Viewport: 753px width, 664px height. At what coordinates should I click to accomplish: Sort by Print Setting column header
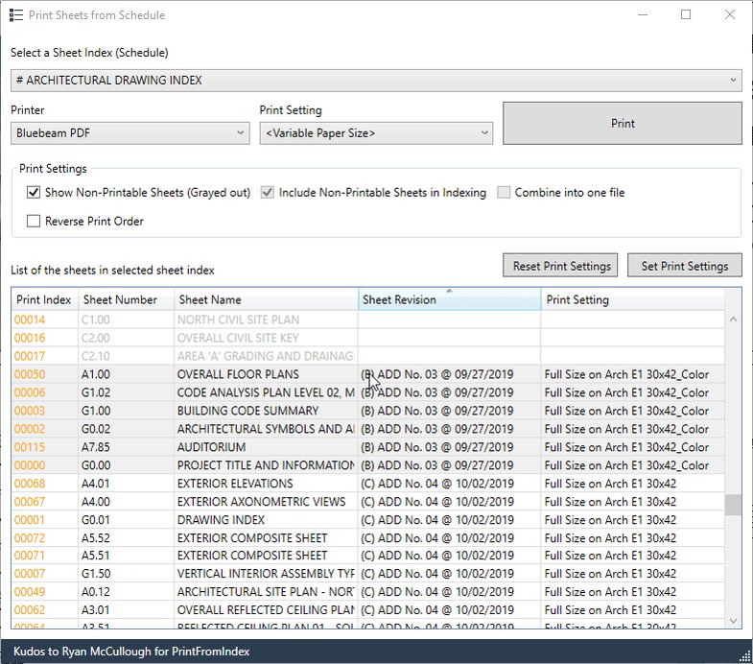pos(633,299)
